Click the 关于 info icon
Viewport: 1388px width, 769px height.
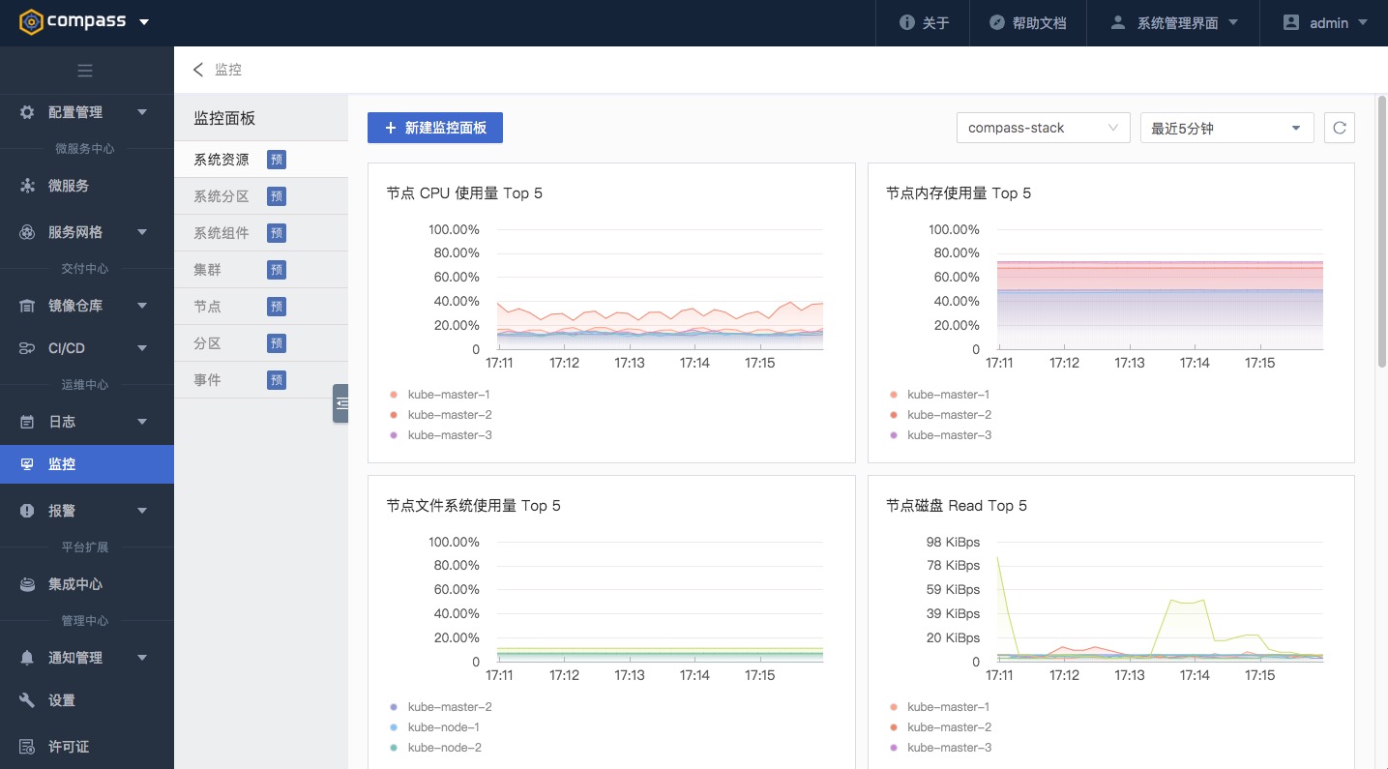(x=907, y=22)
